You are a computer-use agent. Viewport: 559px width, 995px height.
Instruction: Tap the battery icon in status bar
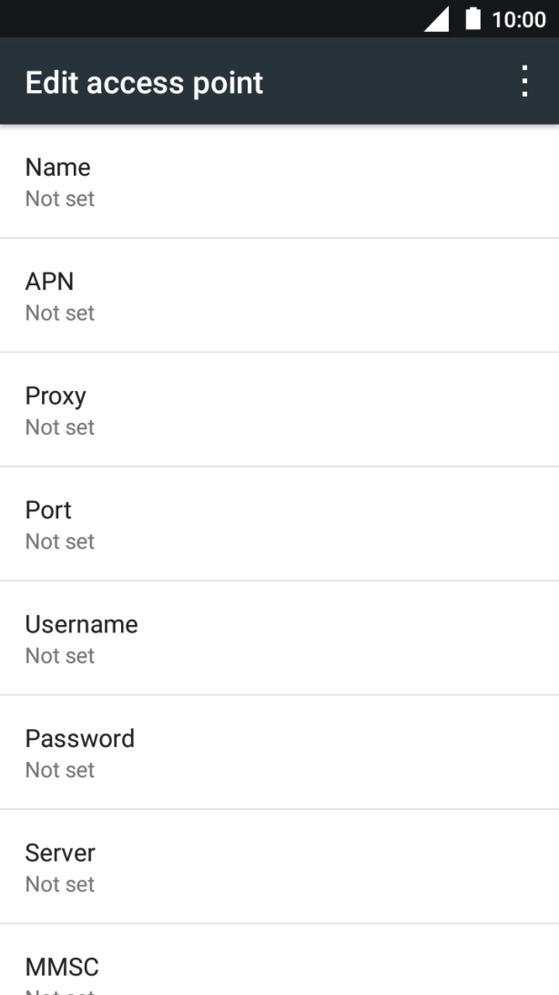(473, 19)
